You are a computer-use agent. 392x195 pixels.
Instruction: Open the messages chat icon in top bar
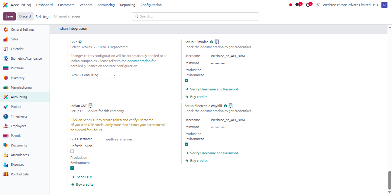click(x=298, y=5)
